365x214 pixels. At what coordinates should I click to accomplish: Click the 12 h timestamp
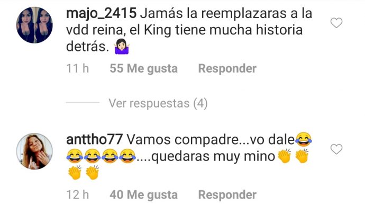point(78,195)
